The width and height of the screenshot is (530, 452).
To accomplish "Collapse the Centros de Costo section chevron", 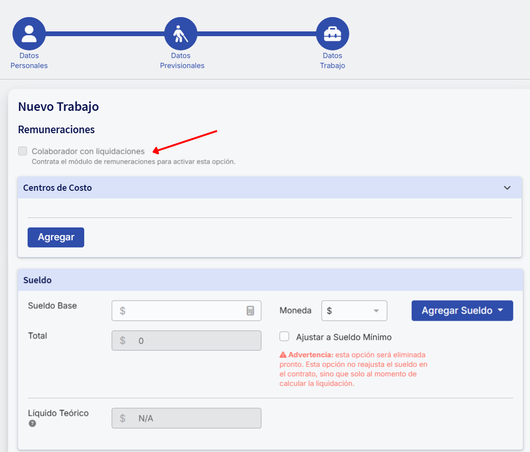I will pyautogui.click(x=507, y=187).
